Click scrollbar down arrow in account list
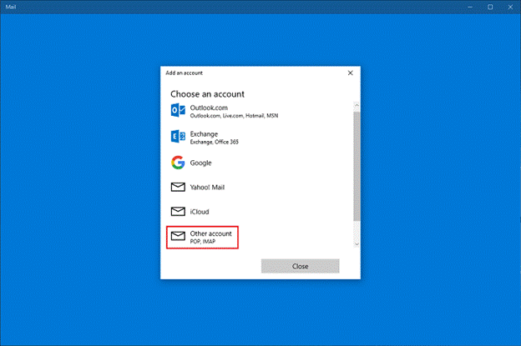This screenshot has height=346, width=521. click(357, 244)
